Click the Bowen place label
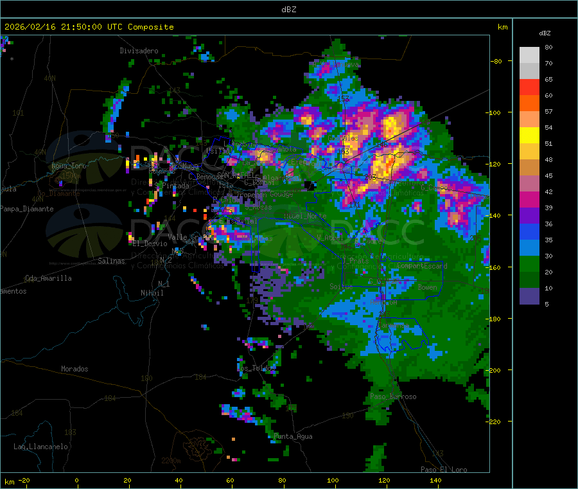 428,287
